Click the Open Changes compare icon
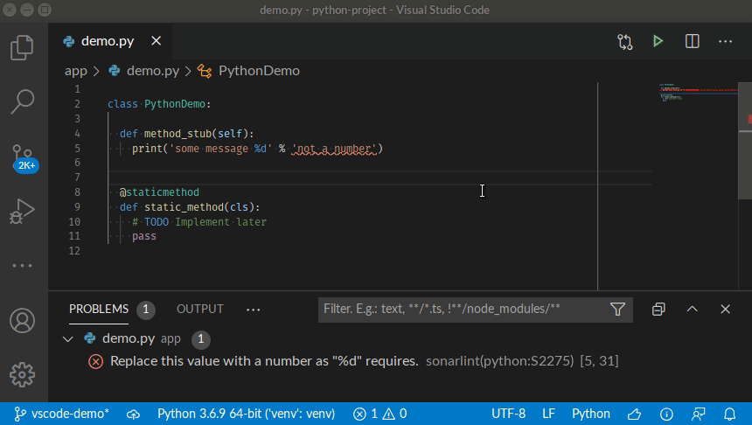The width and height of the screenshot is (752, 425). [625, 42]
